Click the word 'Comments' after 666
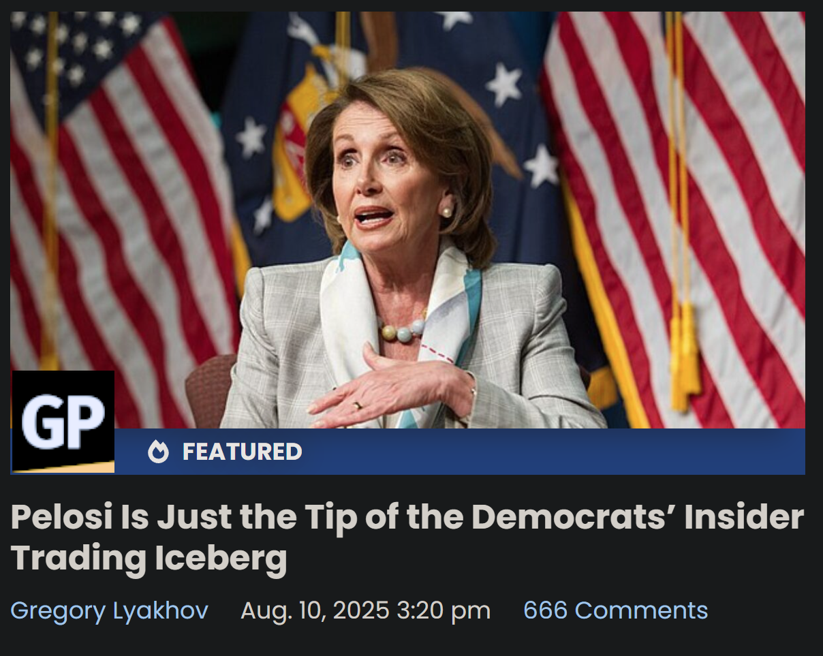The image size is (823, 656). click(x=642, y=610)
